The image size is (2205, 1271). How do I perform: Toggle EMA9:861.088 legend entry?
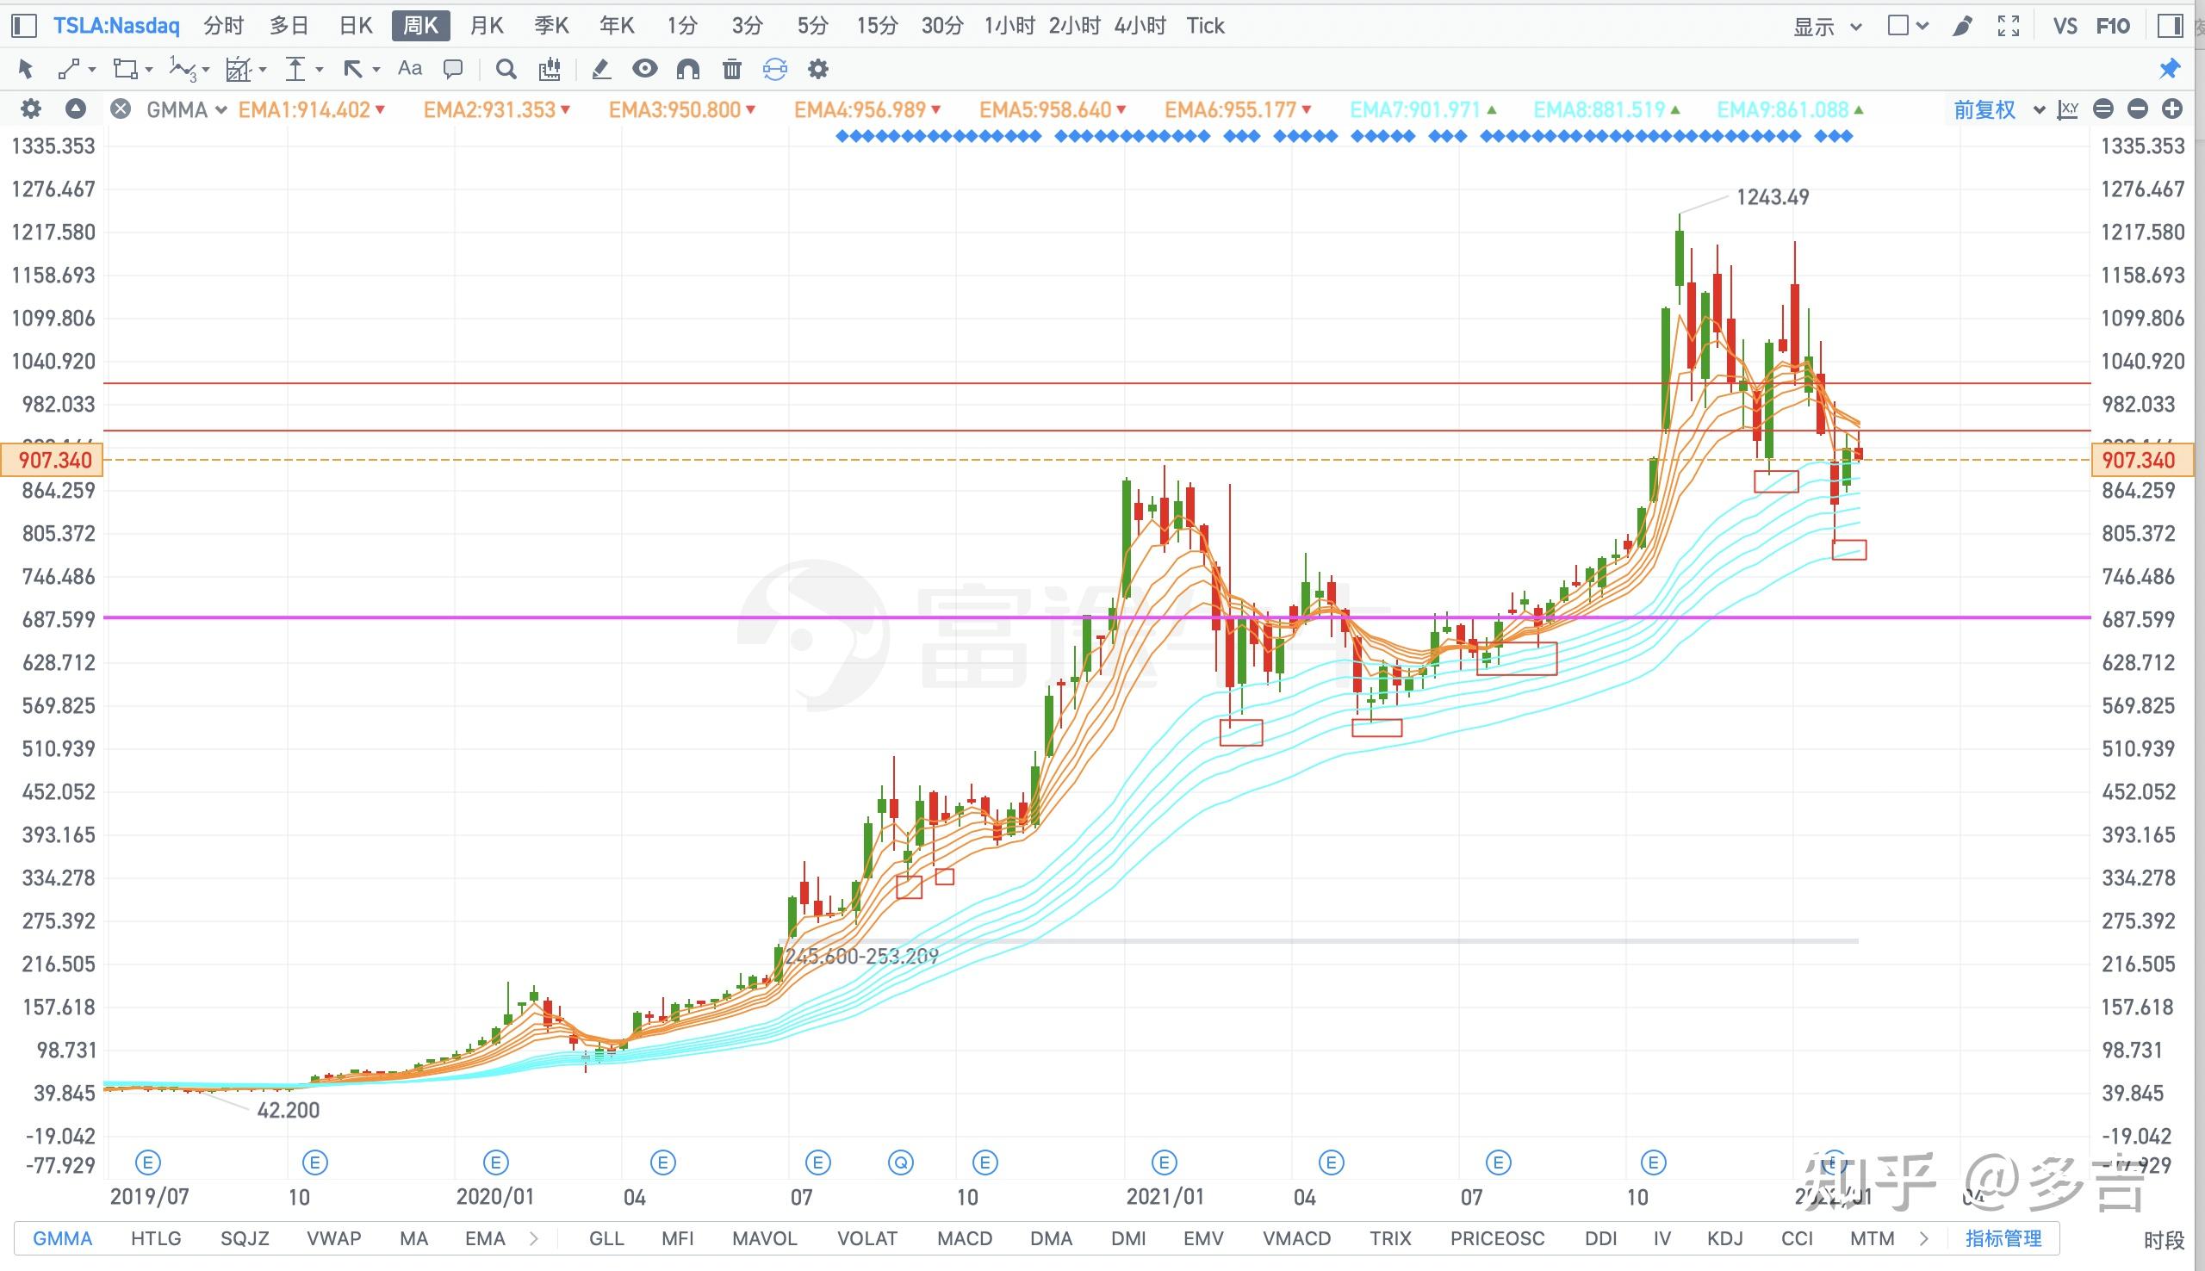(1791, 110)
